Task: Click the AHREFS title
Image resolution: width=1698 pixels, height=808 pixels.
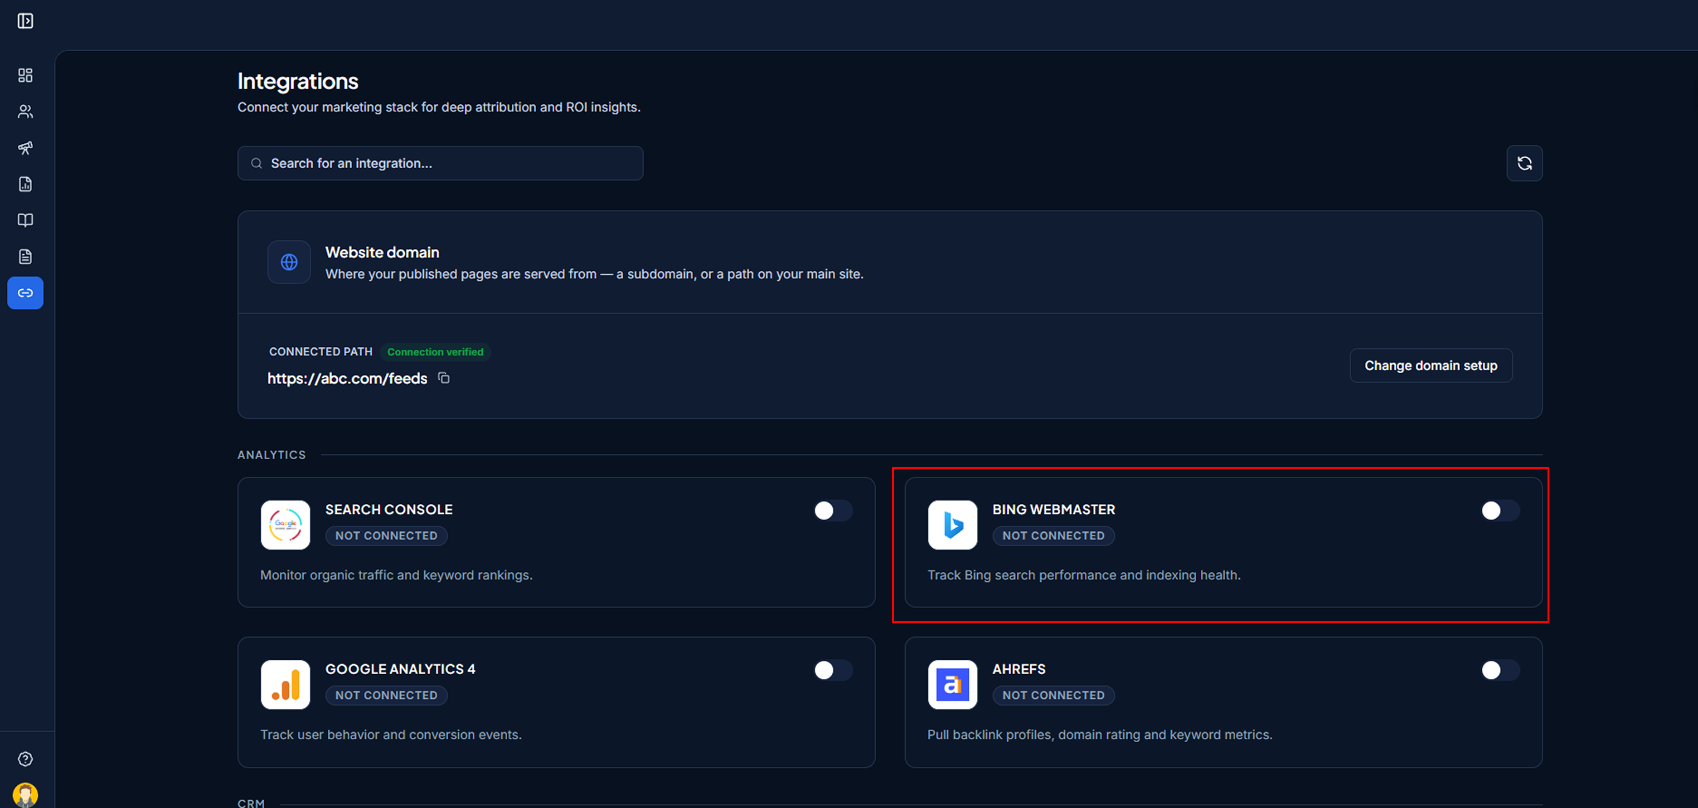Action: coord(1019,670)
